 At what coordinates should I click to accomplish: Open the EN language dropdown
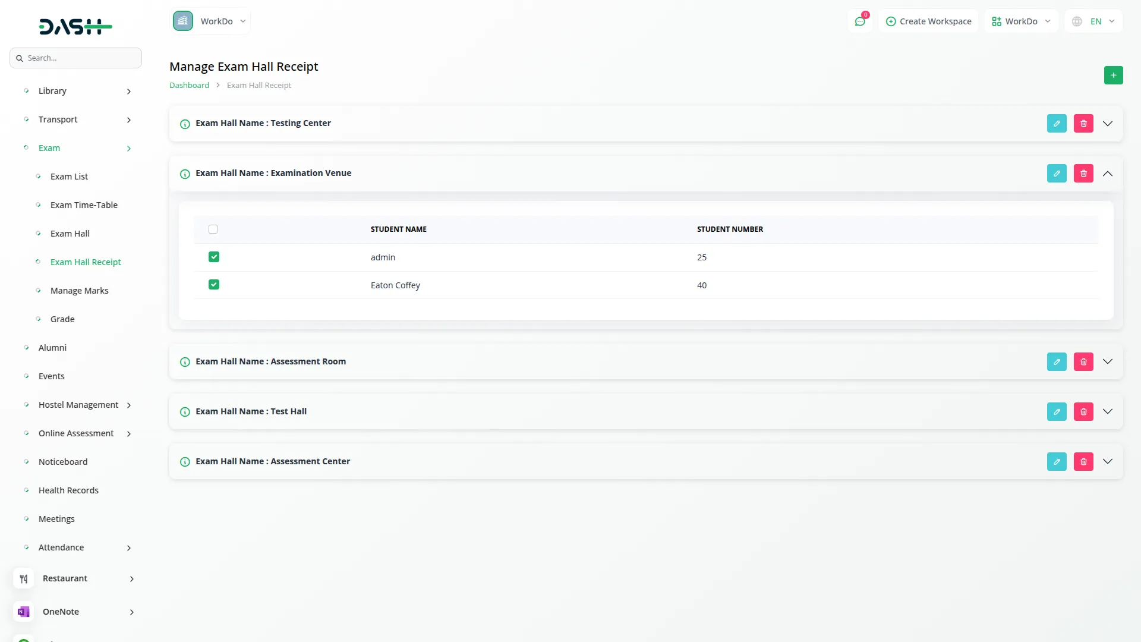point(1093,21)
